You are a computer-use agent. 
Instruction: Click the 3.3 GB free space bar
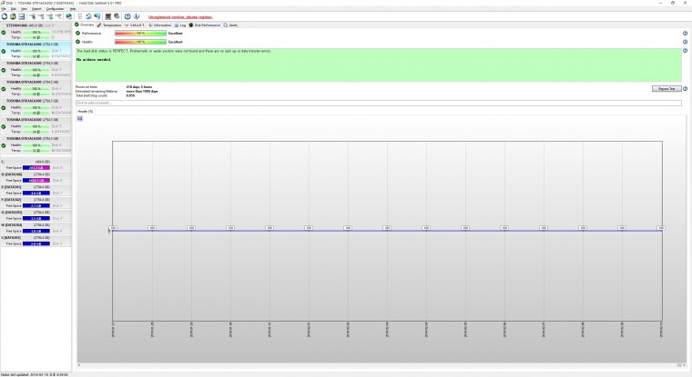point(36,218)
